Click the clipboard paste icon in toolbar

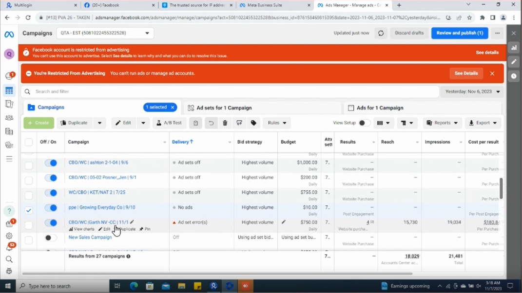point(196,123)
